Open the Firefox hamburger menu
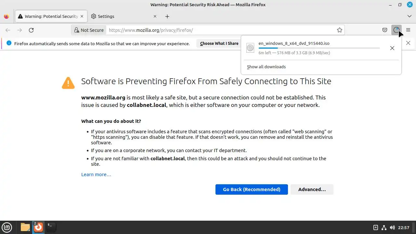The image size is (416, 234). 408,30
